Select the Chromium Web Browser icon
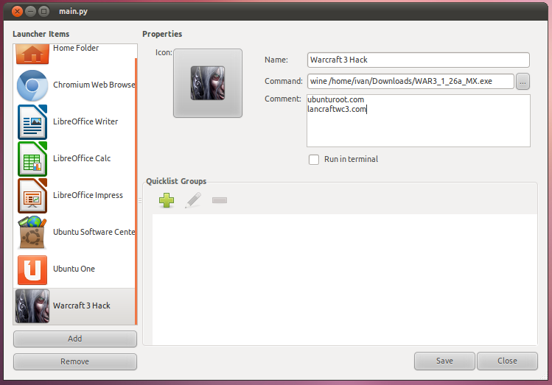The width and height of the screenshot is (552, 385). click(32, 85)
